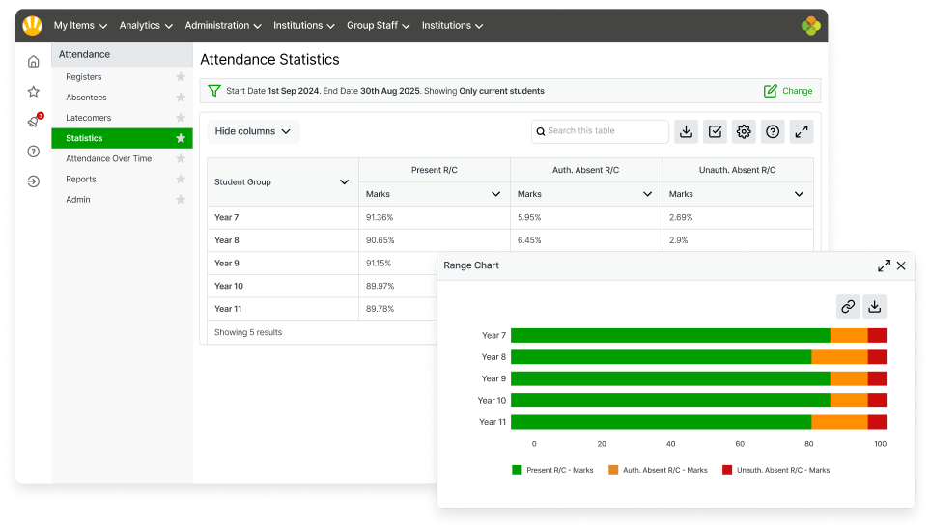
Task: Toggle favourite star for Latecomers
Action: click(x=180, y=118)
